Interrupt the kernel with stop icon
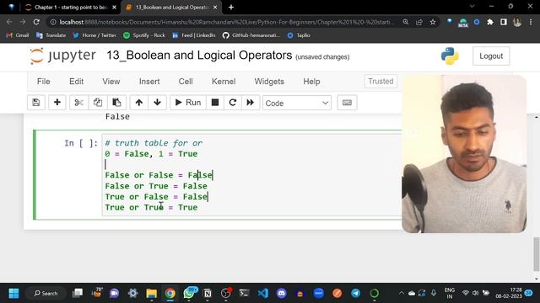The width and height of the screenshot is (540, 303). [215, 103]
